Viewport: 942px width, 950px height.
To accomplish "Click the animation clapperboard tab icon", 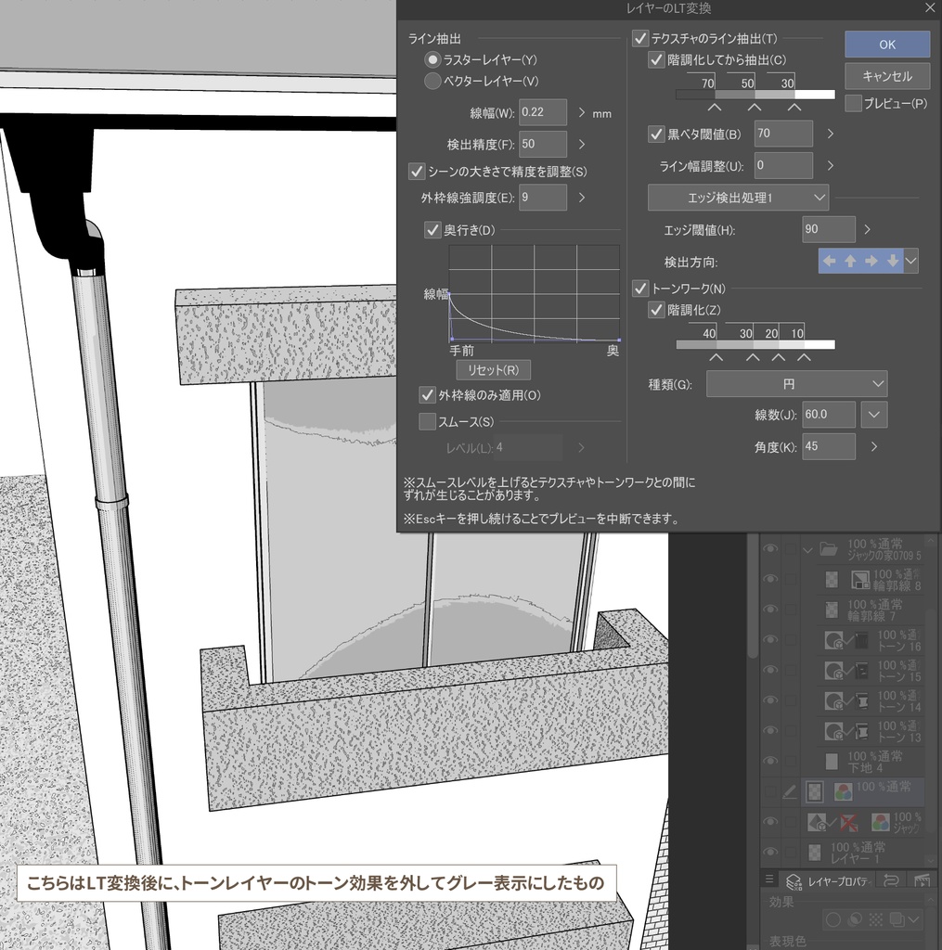I will 922,880.
